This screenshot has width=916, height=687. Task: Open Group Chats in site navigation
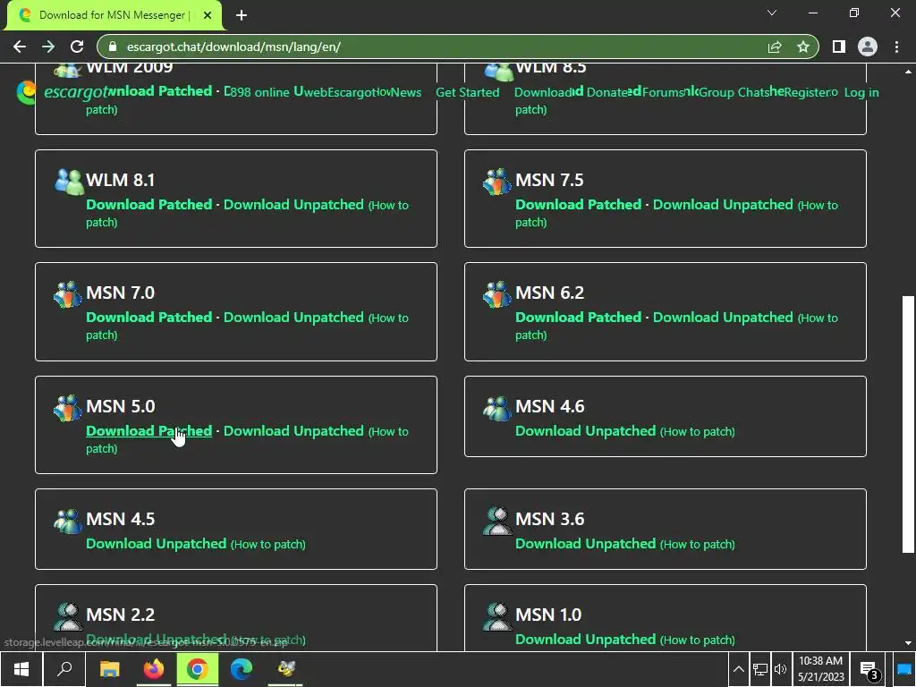point(734,92)
